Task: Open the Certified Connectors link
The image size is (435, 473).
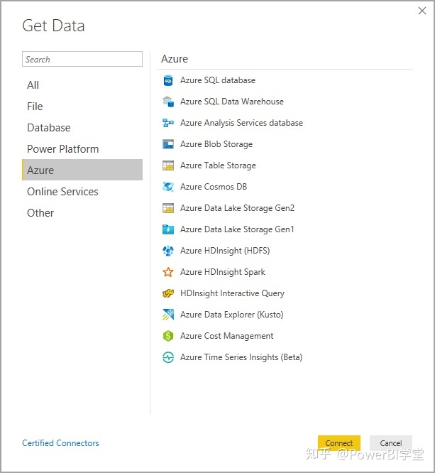Action: (60, 443)
